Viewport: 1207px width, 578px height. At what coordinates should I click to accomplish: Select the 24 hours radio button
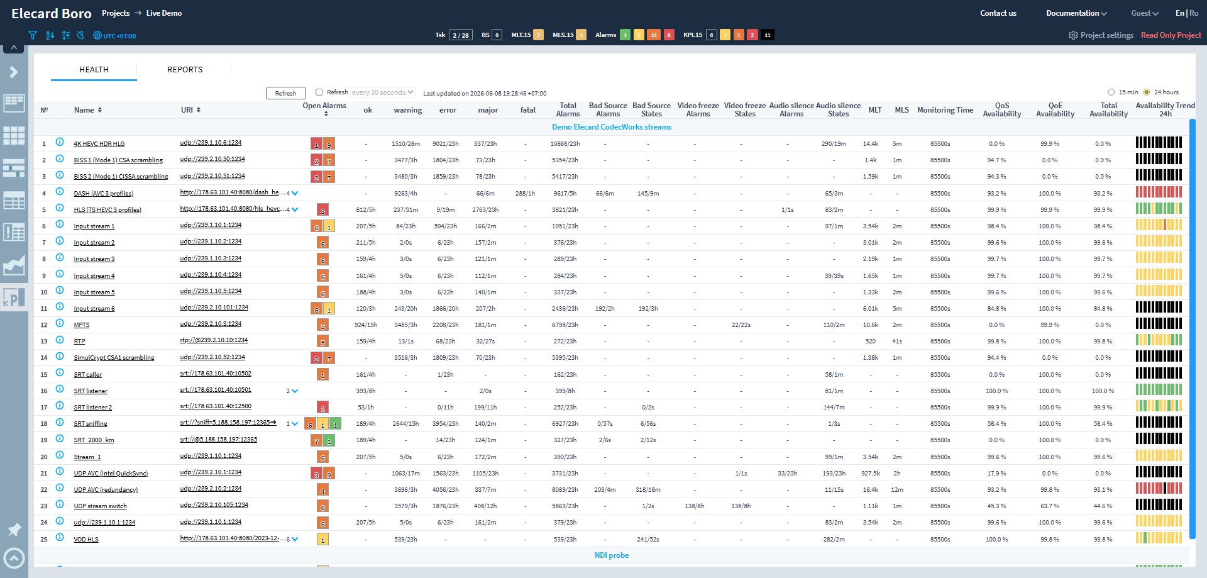tap(1146, 92)
